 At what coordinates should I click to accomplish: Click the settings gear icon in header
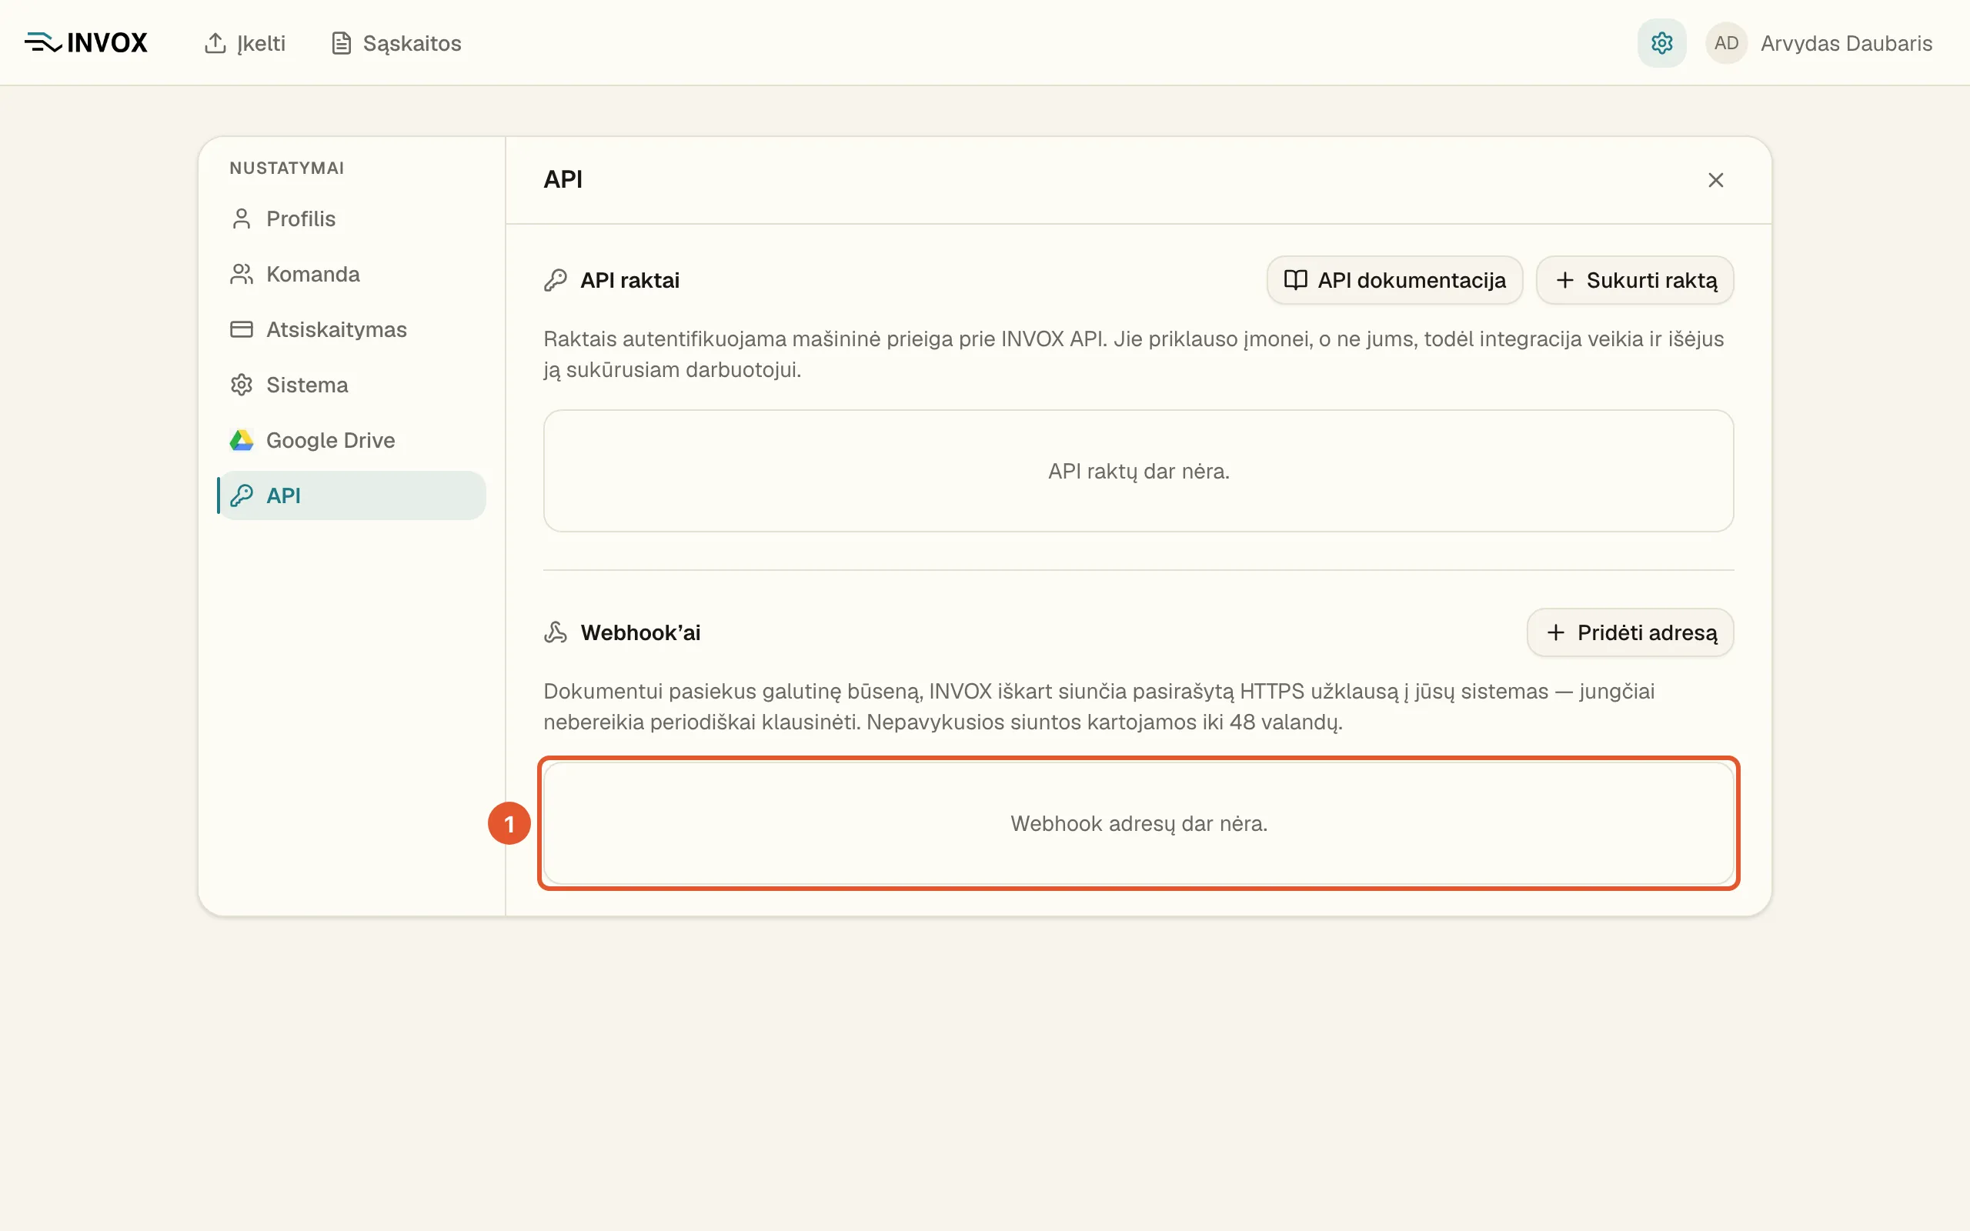coord(1661,43)
